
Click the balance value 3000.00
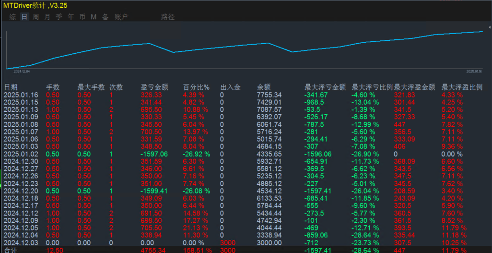(x=269, y=242)
